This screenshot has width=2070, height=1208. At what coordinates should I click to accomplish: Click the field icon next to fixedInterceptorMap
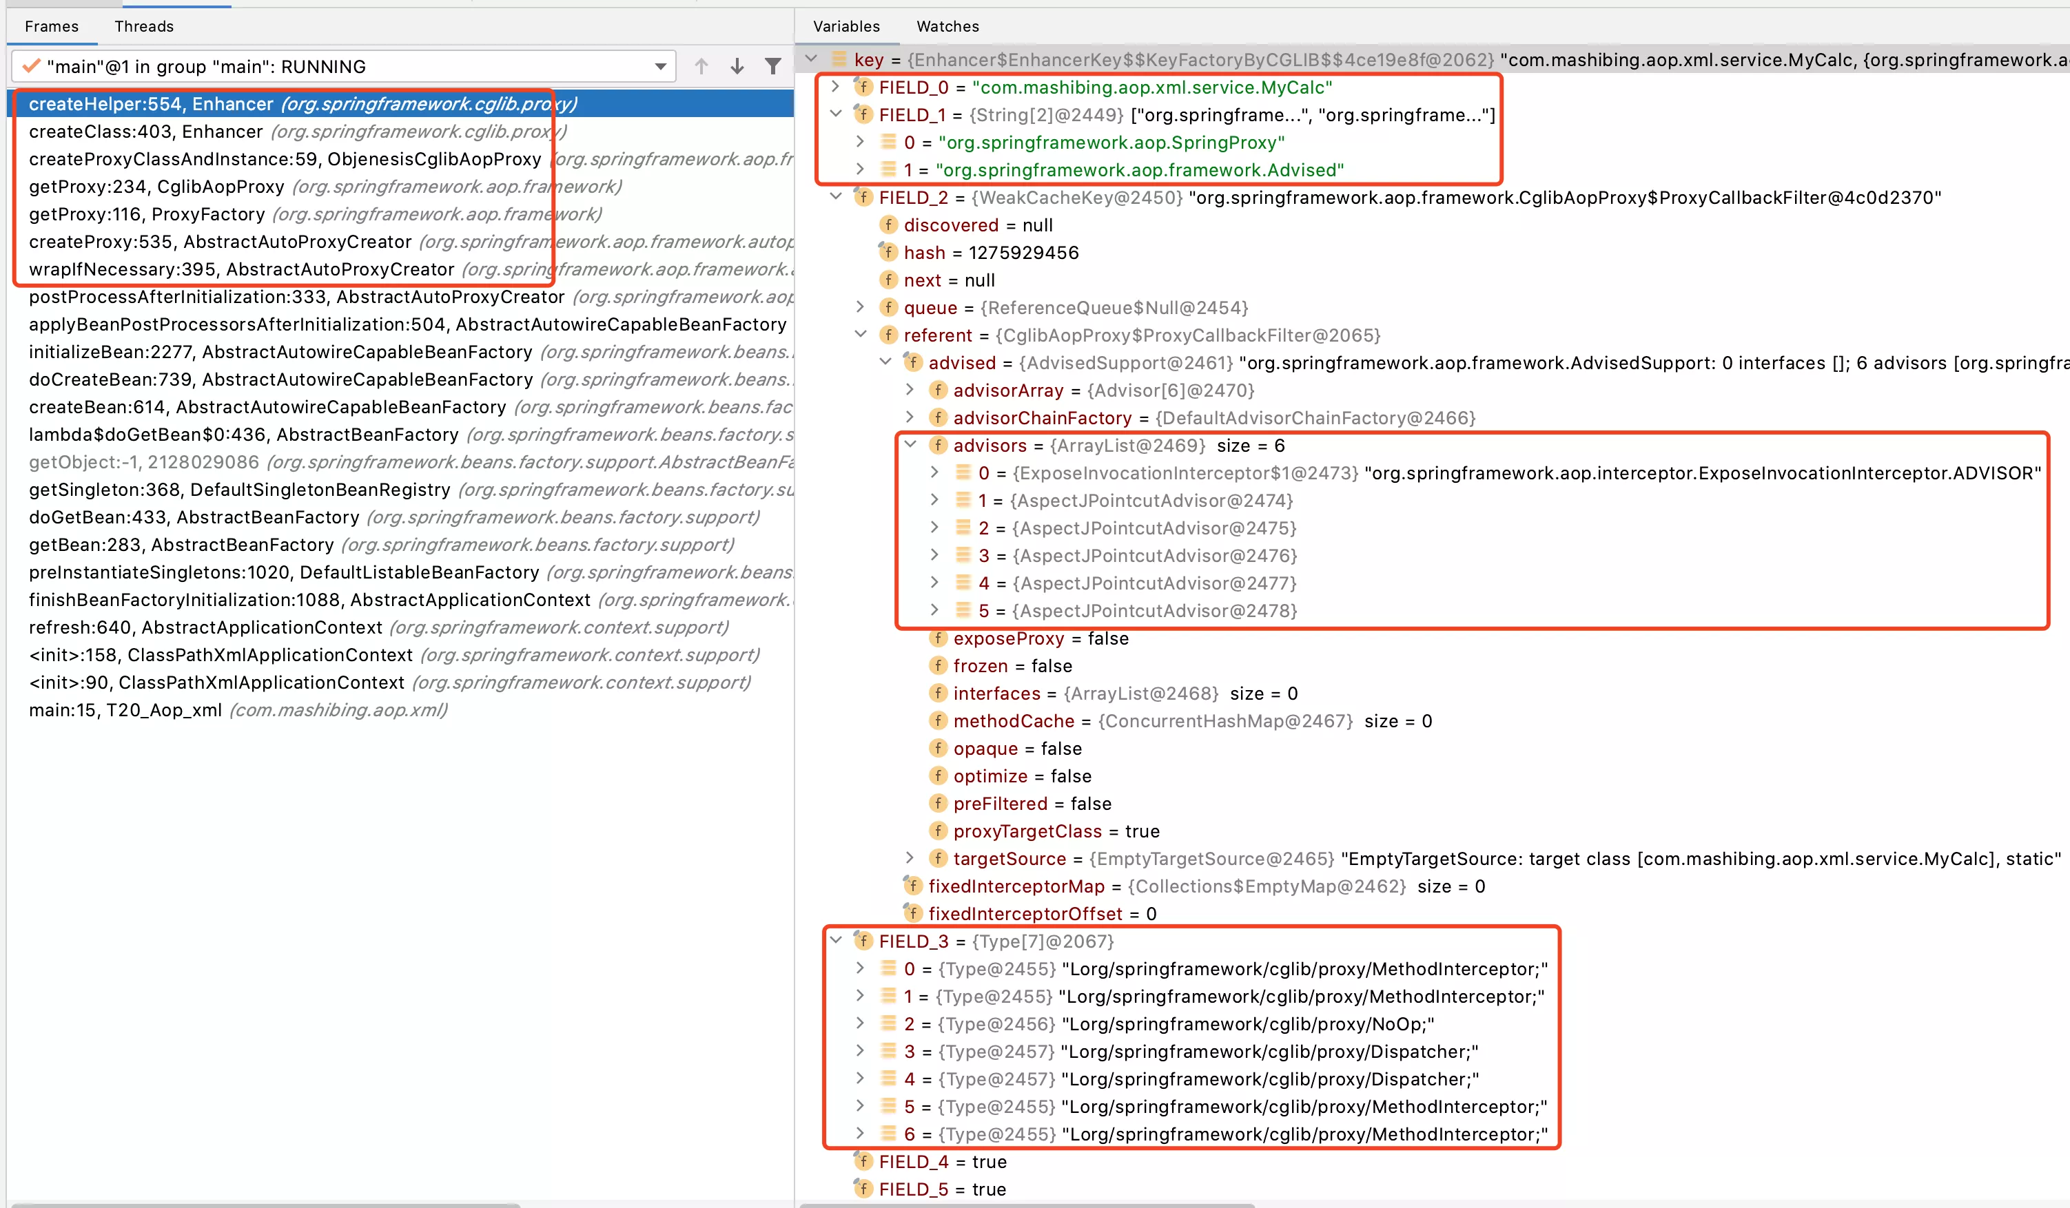point(912,886)
